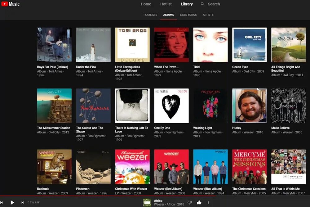Image resolution: width=310 pixels, height=207 pixels.
Task: Open Christmas With Weezer cover
Action: (x=132, y=167)
